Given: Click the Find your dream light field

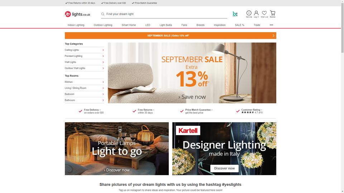Looking at the screenshot, I should 166,14.
